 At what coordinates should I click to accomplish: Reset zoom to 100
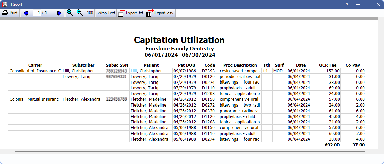(90, 13)
